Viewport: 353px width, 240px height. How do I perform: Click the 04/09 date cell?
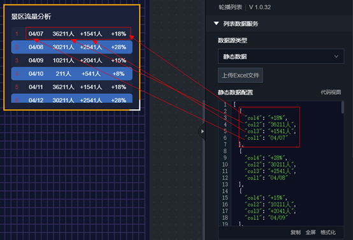pyautogui.click(x=36, y=61)
